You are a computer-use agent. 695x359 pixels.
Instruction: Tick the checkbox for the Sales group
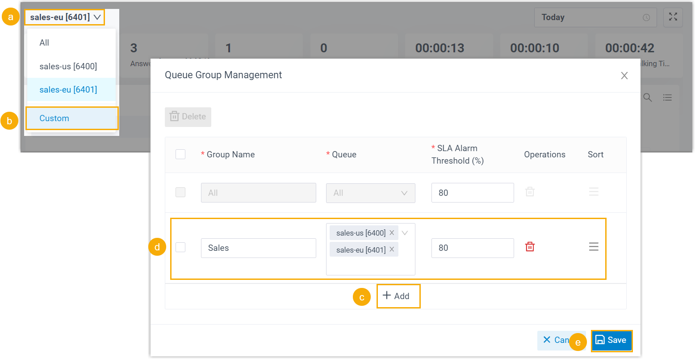(180, 247)
